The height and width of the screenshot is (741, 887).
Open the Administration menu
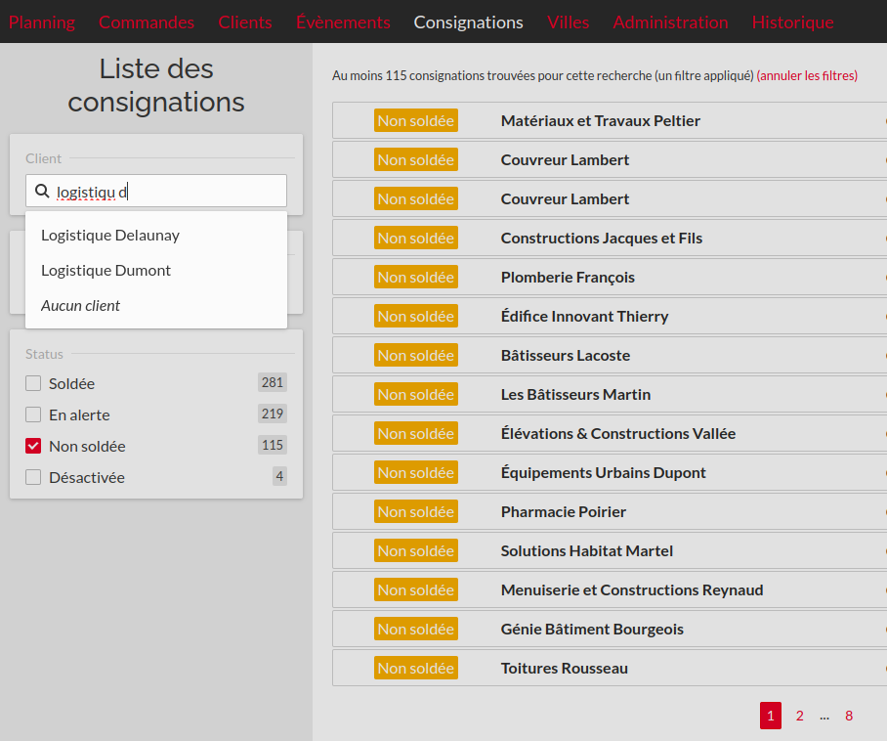670,22
